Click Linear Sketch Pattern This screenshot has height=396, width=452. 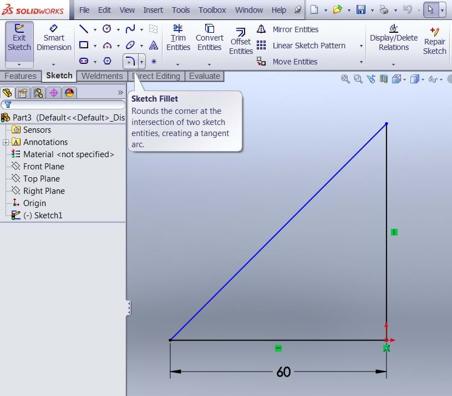coord(308,46)
